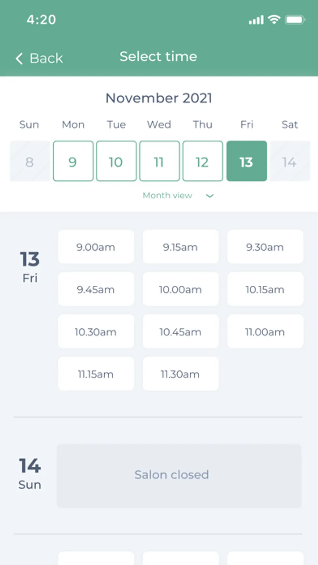The image size is (318, 565).
Task: Choose Thursday the 12th date
Action: click(202, 161)
